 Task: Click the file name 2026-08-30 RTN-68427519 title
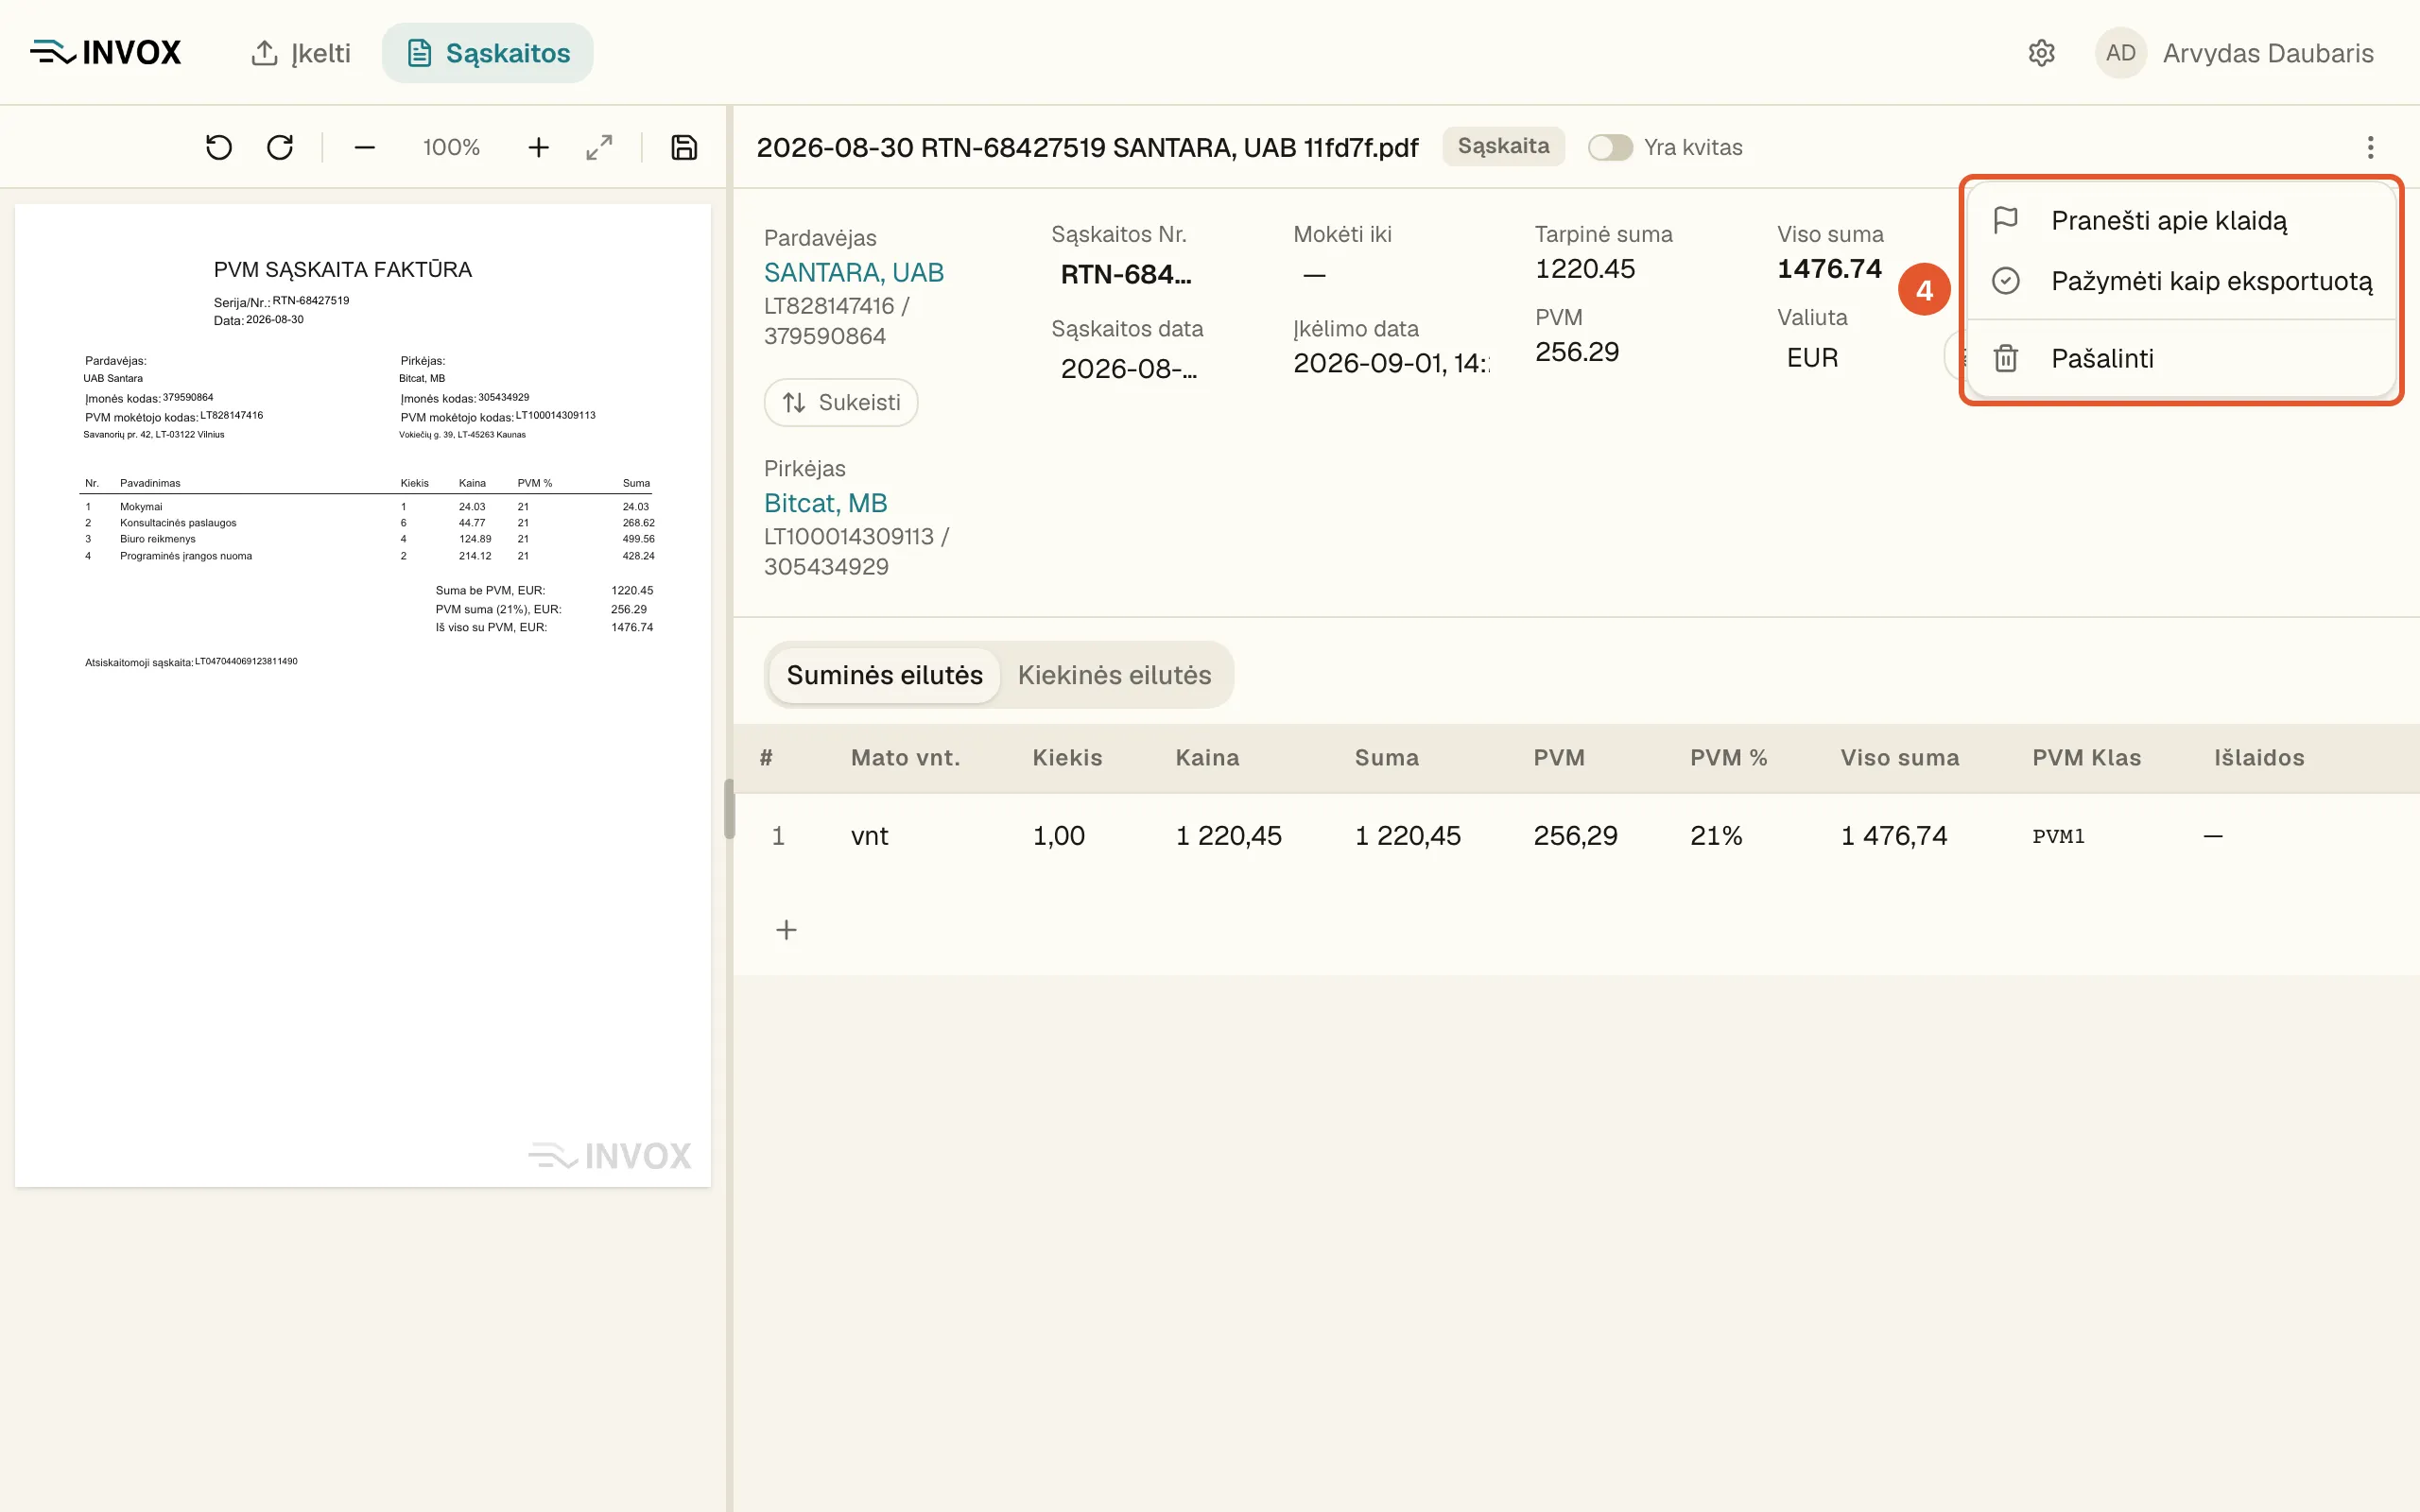coord(1087,148)
